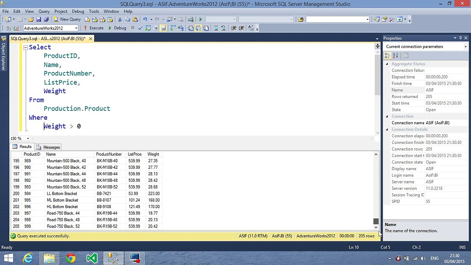Click the Query Options icon
471x265 pixels.
point(156,28)
